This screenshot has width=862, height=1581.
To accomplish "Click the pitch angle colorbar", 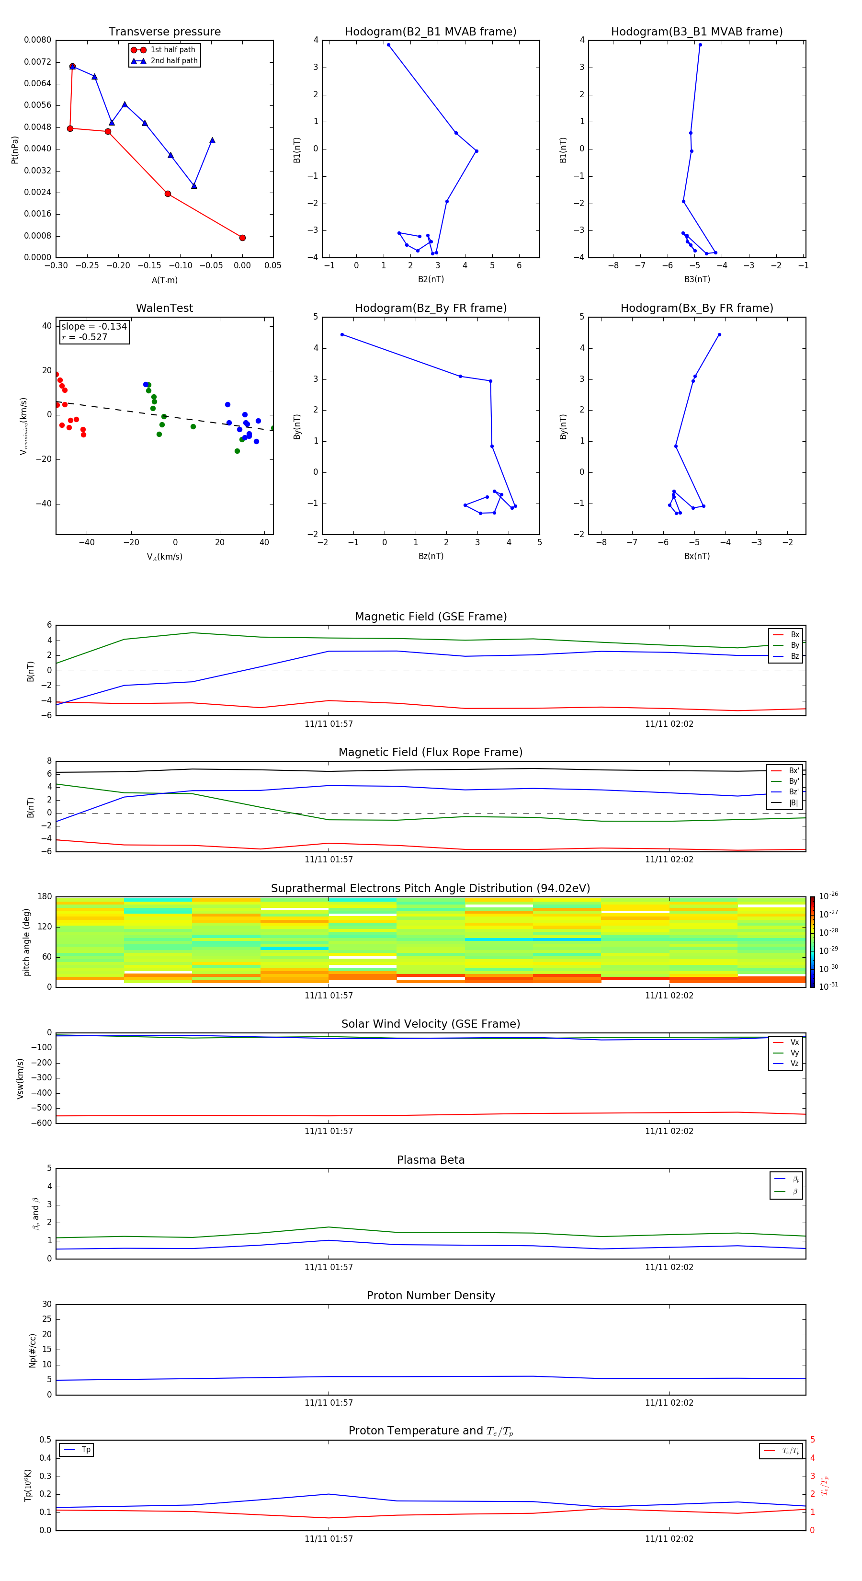I will (x=812, y=942).
